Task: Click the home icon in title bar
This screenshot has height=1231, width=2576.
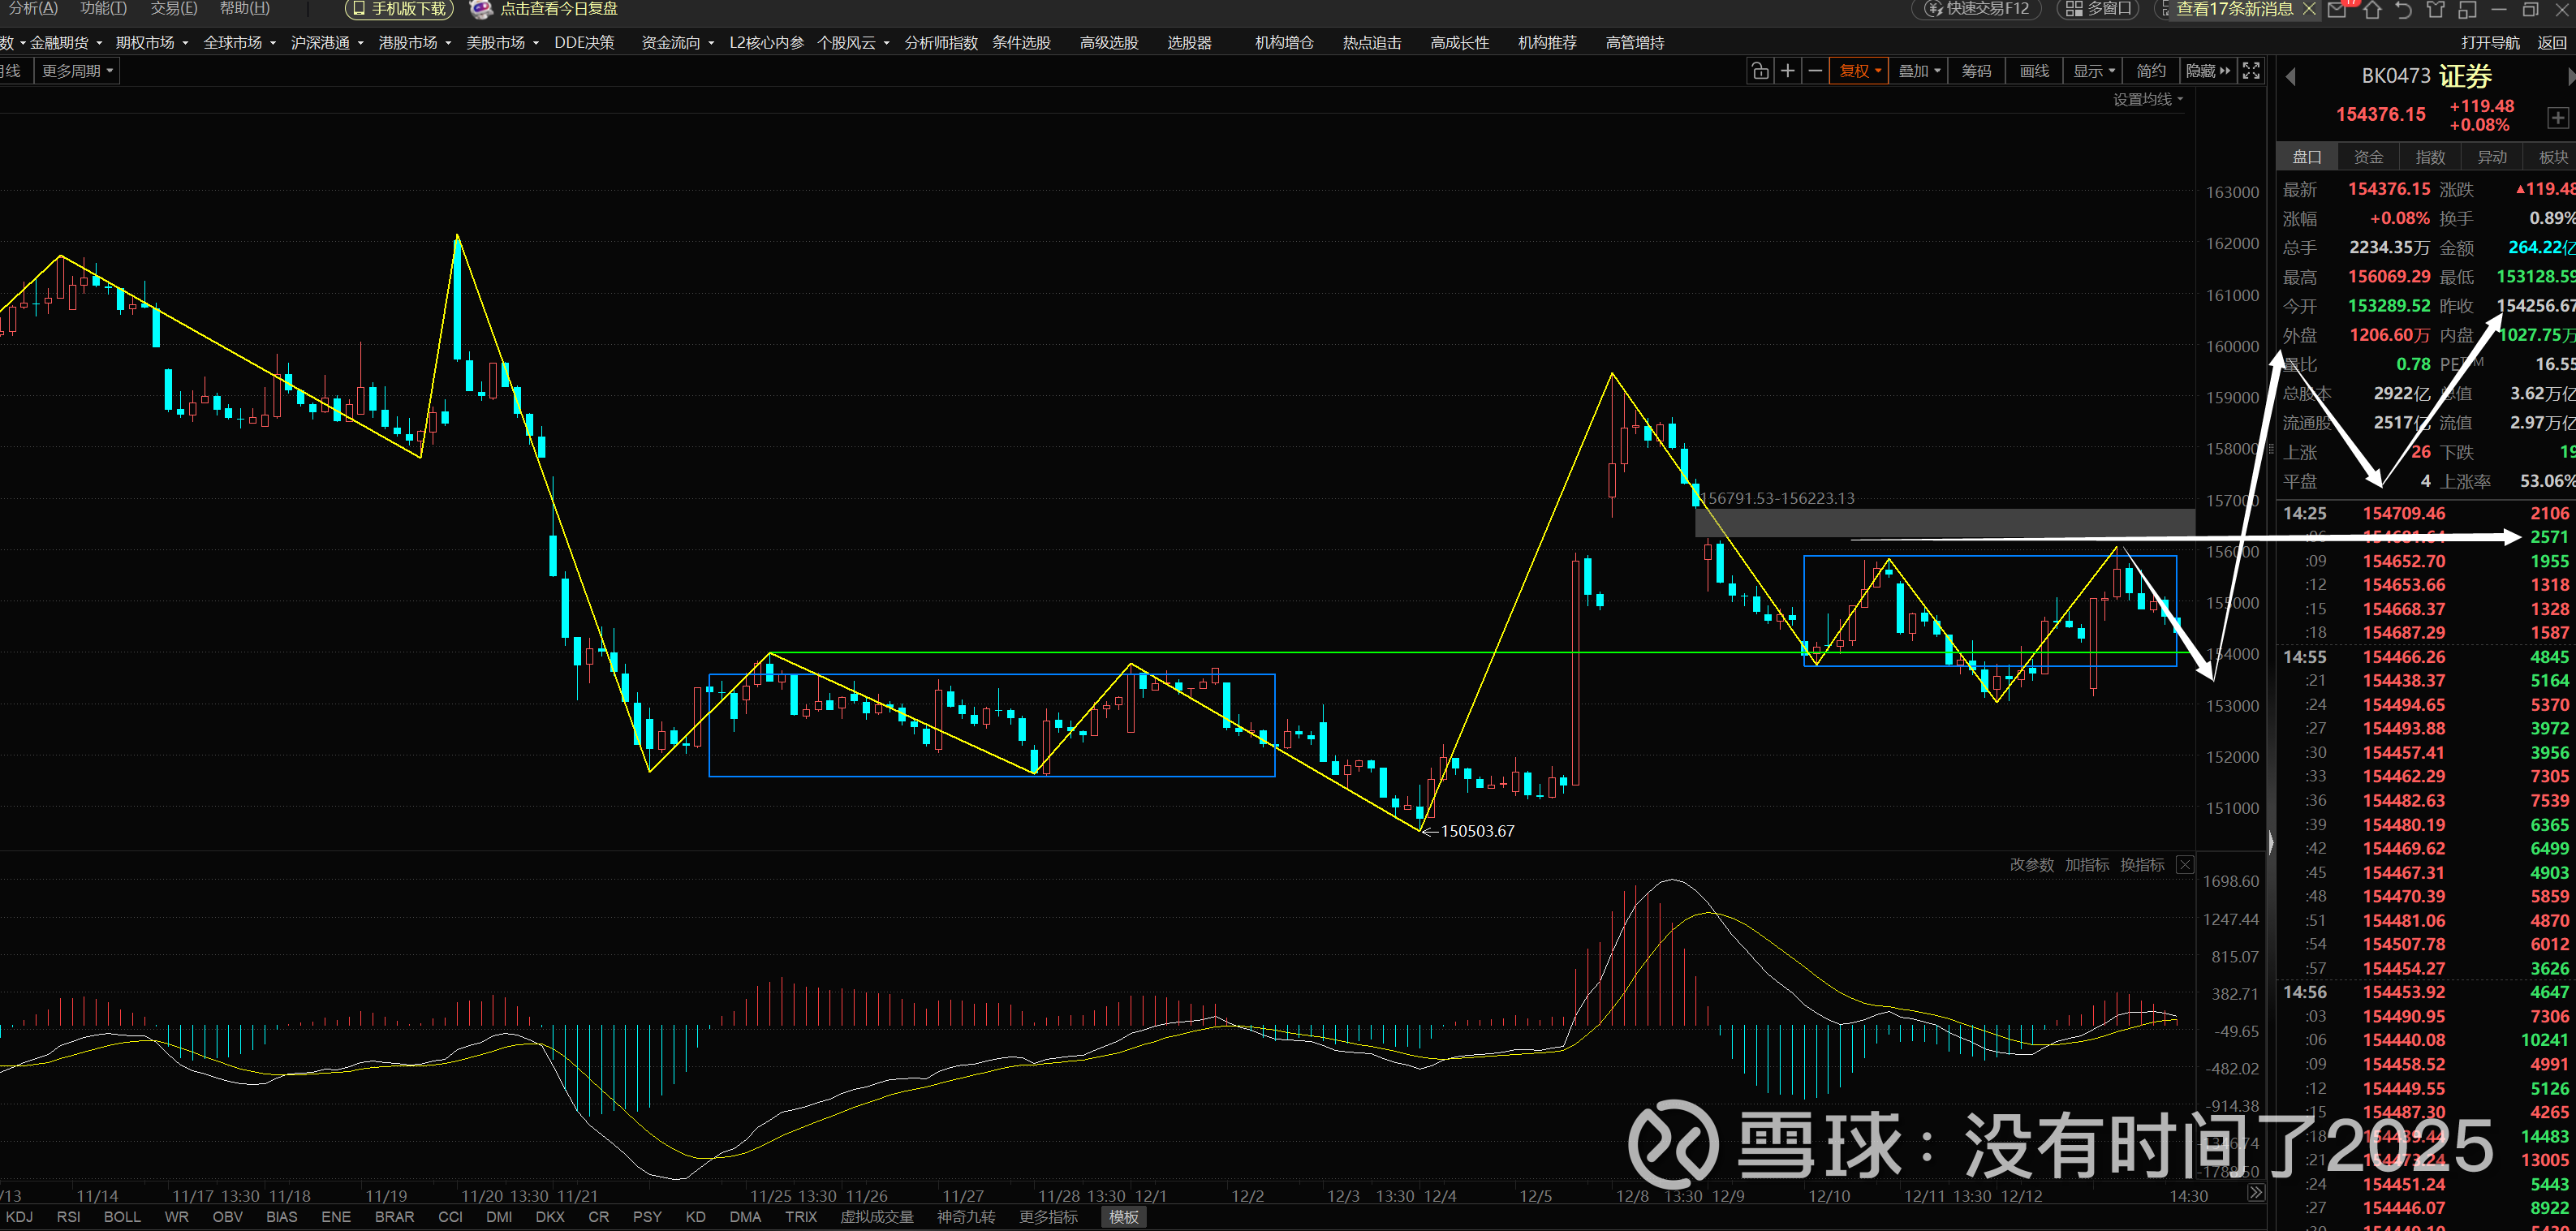Action: (x=2372, y=9)
